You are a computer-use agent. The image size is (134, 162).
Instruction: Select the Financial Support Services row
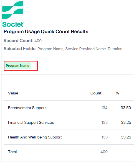tap(69, 122)
